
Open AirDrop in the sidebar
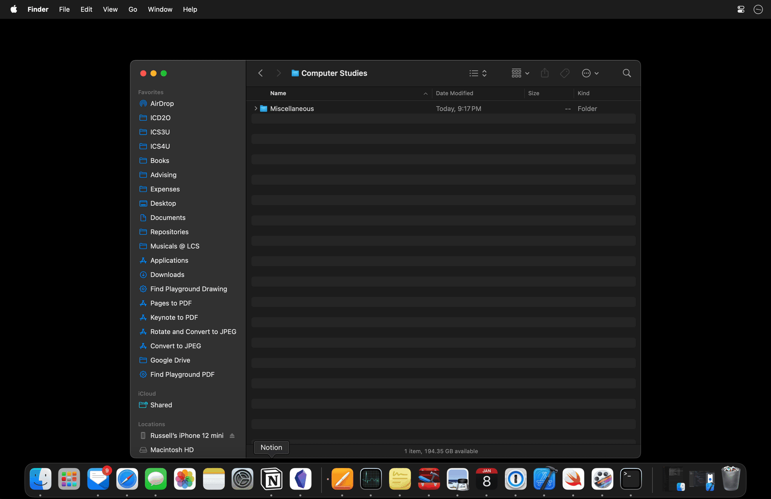pyautogui.click(x=162, y=103)
